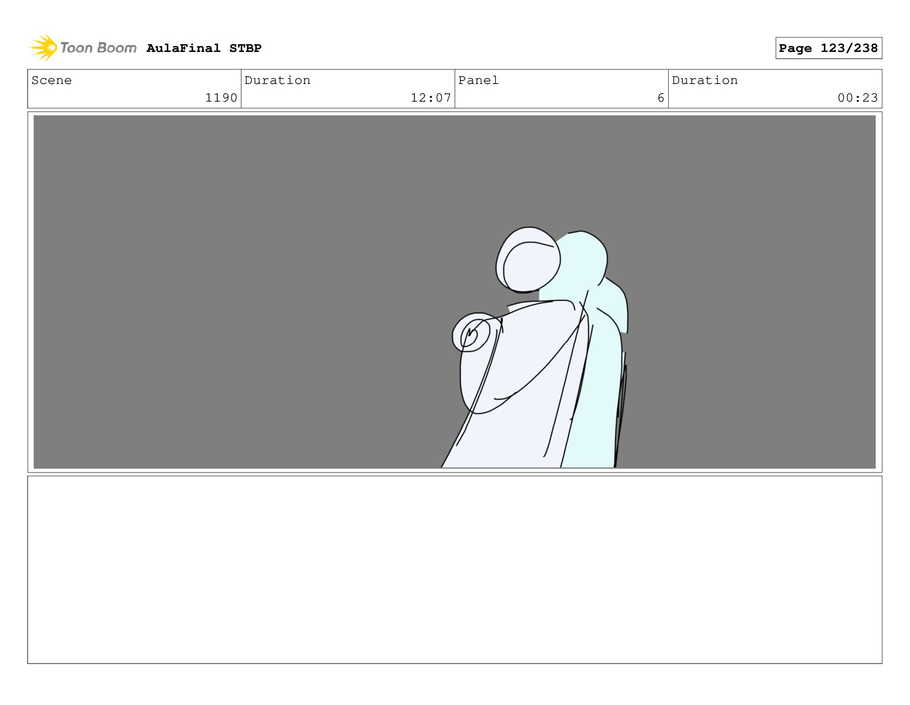Select scene number '1190'
This screenshot has height=705, width=910.
pyautogui.click(x=221, y=98)
